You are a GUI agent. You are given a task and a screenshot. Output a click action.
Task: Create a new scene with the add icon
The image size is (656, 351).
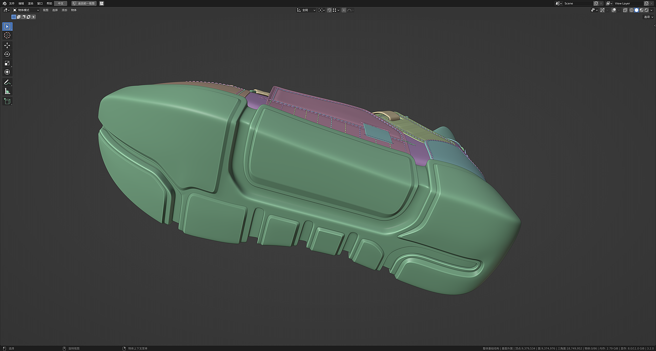596,3
